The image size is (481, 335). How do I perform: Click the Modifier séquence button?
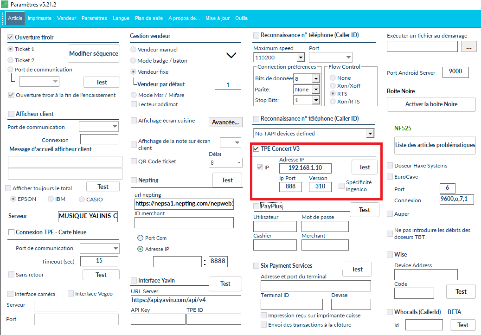(x=94, y=54)
